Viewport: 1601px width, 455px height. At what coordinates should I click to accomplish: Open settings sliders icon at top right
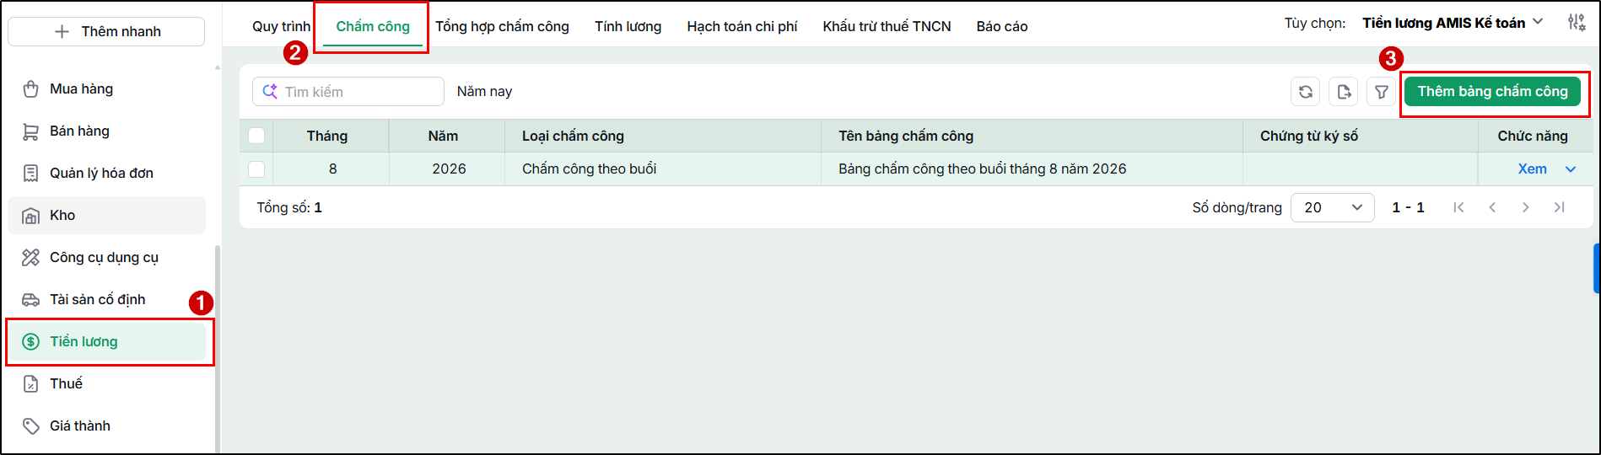point(1576,23)
